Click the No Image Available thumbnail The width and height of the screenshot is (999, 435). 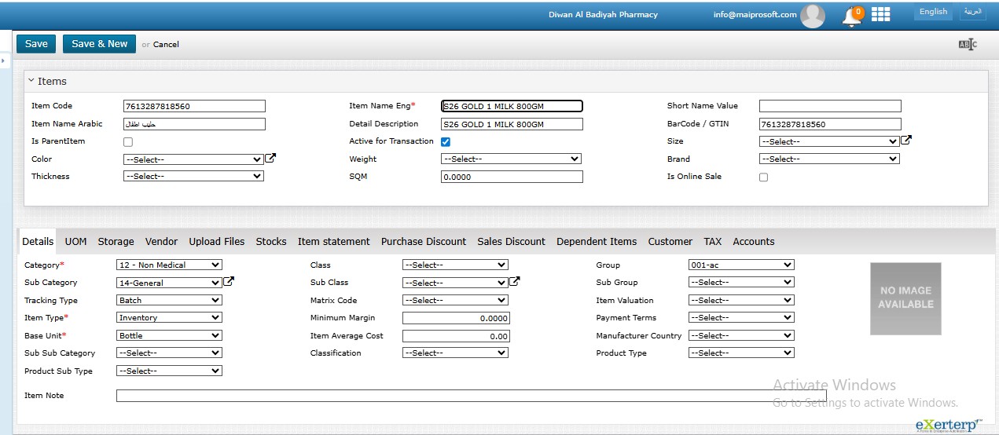[x=905, y=298]
